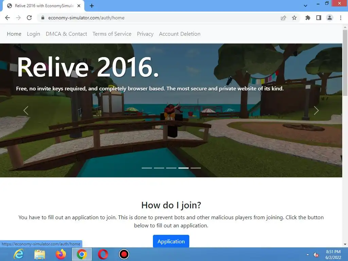Screen dimensions: 348x261
Task: Click the scrollbar up arrow
Action: (x=345, y=27)
